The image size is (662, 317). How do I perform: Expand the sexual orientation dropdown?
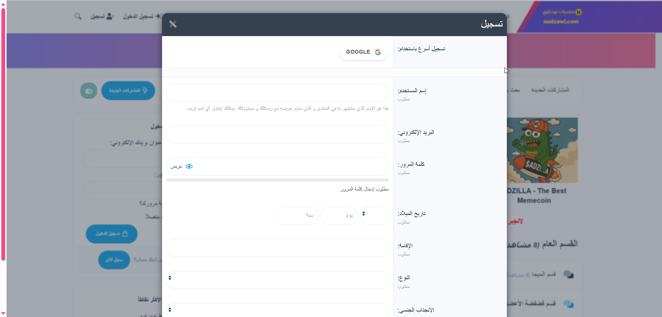point(277,310)
